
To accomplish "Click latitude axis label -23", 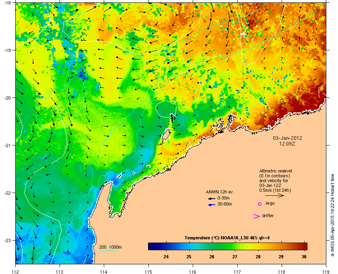I will tap(7, 240).
